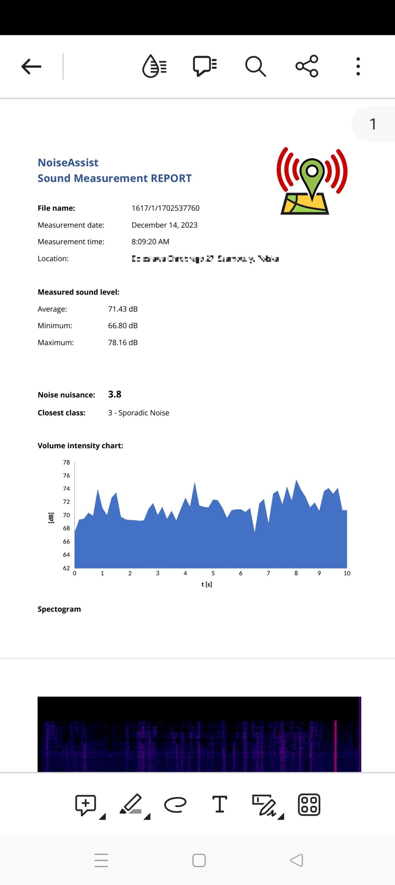Share this PDF report
The image size is (395, 885).
[x=307, y=66]
